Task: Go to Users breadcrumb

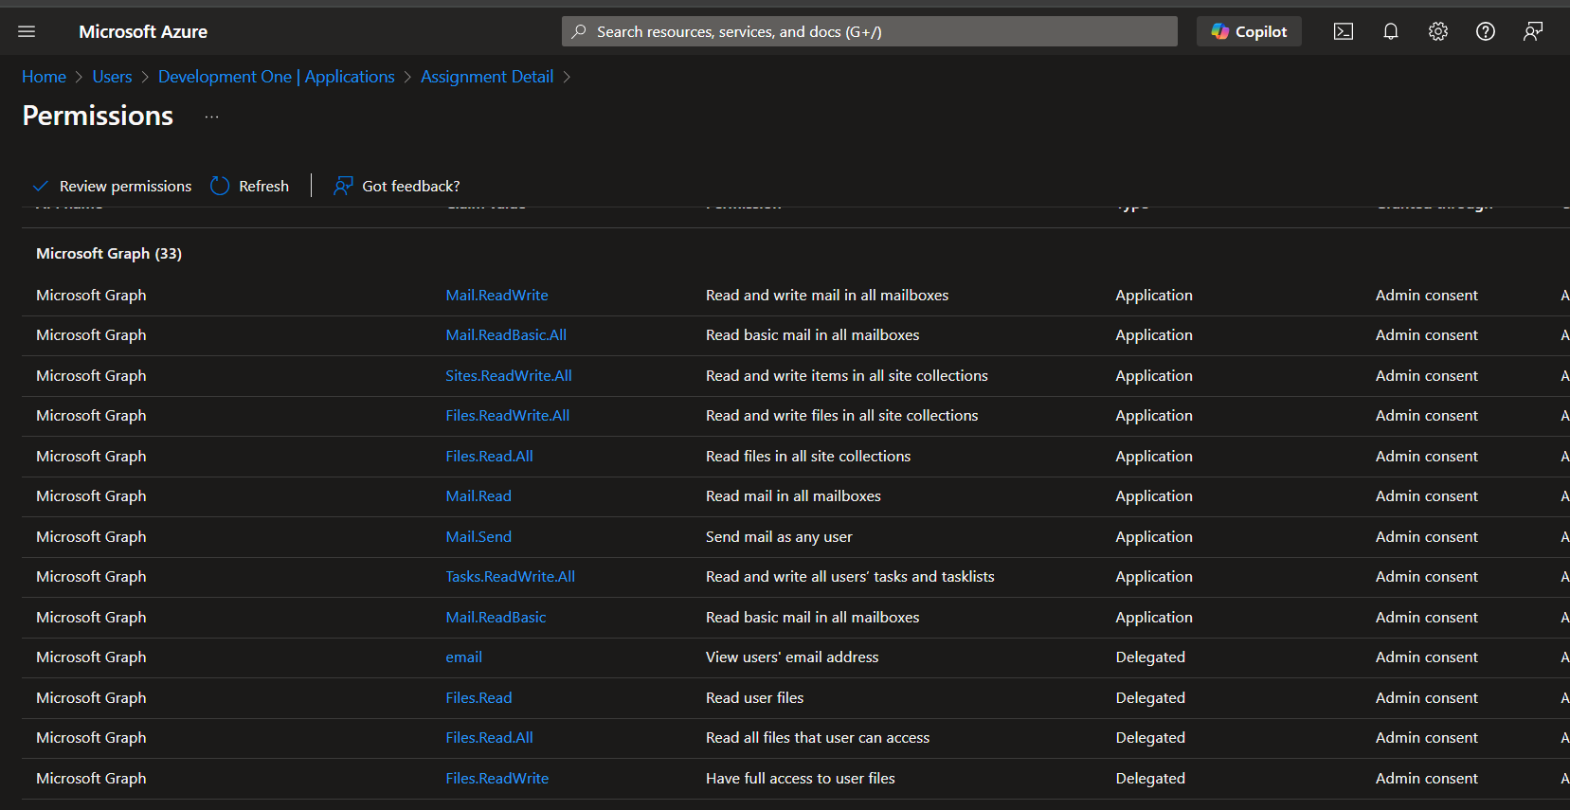Action: [112, 77]
